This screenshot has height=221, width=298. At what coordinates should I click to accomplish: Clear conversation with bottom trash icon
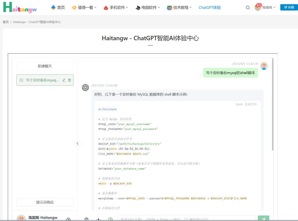click(86, 219)
